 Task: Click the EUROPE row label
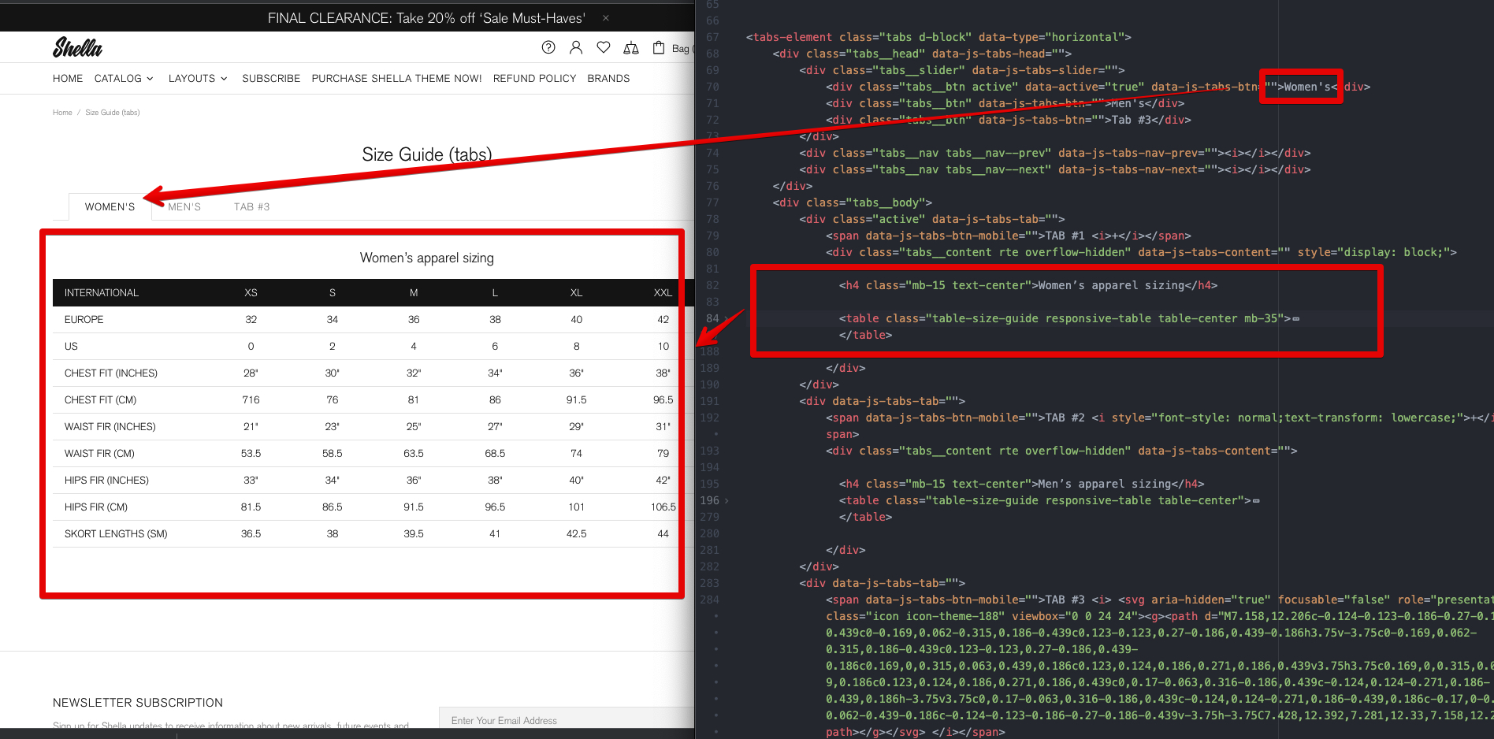84,319
